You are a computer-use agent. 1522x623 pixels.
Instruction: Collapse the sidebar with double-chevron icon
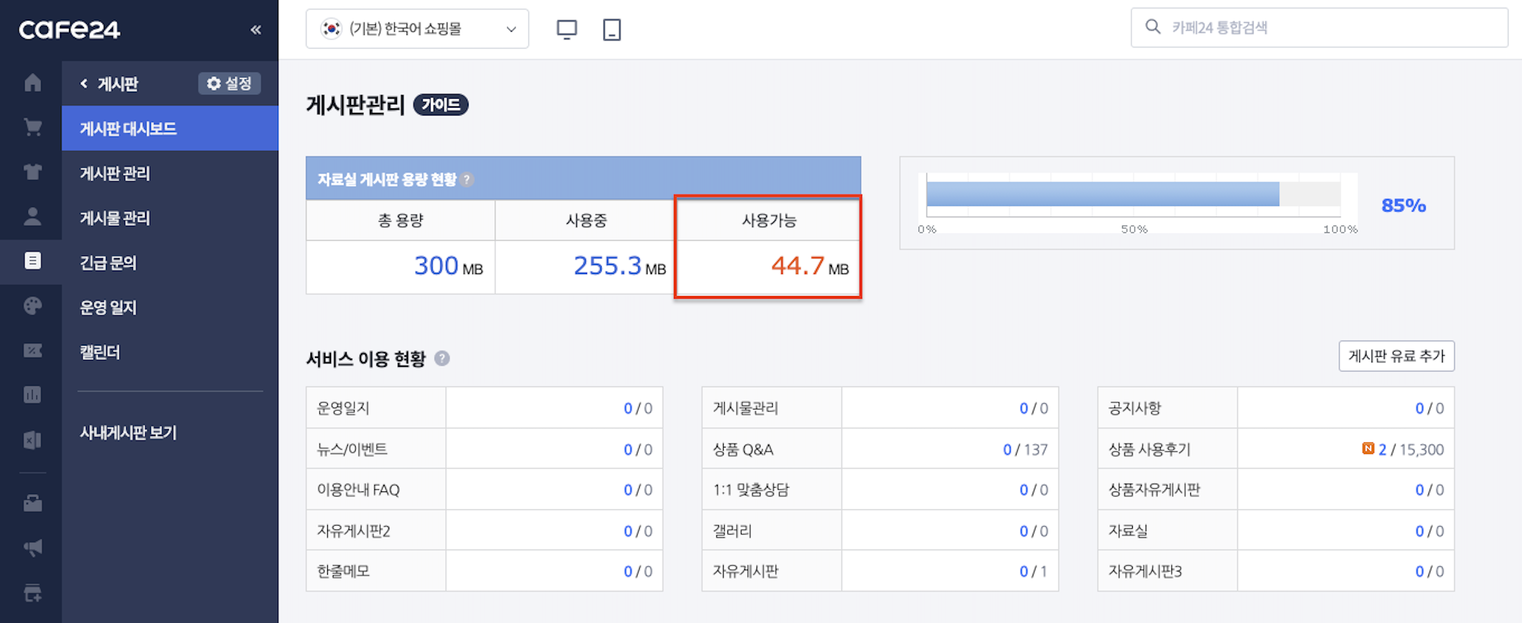point(256,30)
